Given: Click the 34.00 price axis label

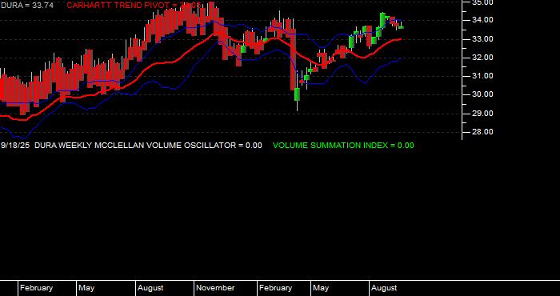Looking at the screenshot, I should (482, 20).
